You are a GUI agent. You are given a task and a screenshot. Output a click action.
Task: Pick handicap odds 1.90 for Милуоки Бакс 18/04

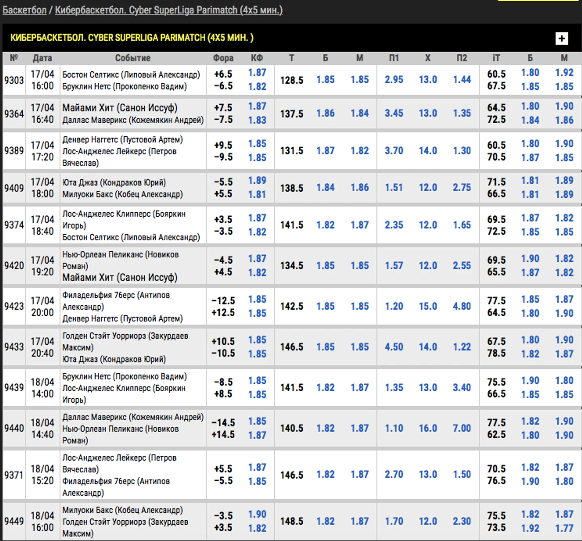tap(257, 514)
